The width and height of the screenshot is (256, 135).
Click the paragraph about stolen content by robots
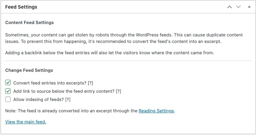[124, 38]
